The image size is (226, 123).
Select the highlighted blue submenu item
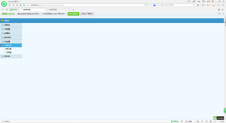click(x=11, y=45)
